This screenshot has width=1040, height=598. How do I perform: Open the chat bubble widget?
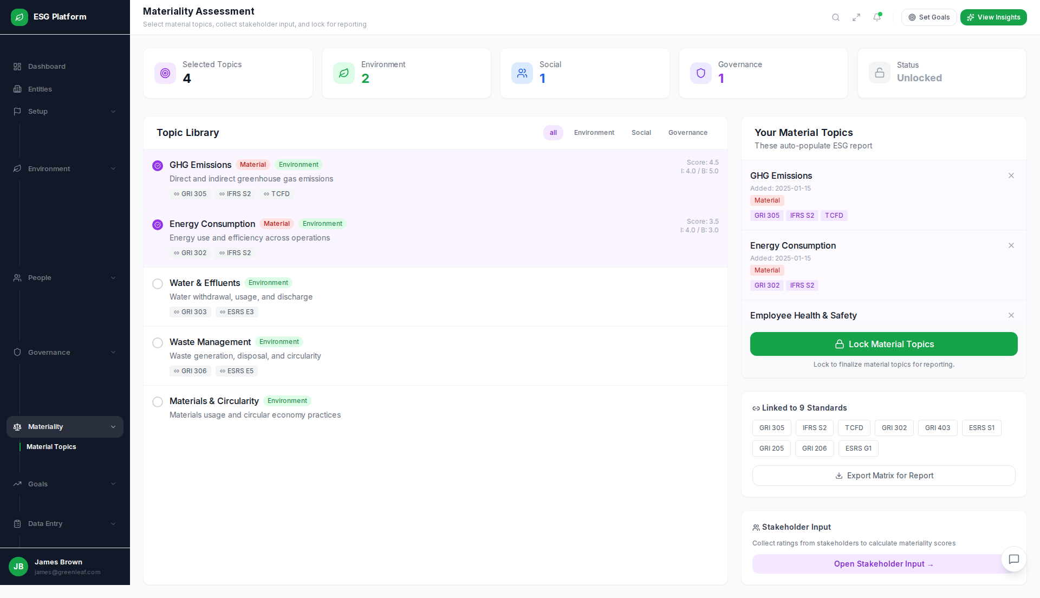(x=1014, y=559)
